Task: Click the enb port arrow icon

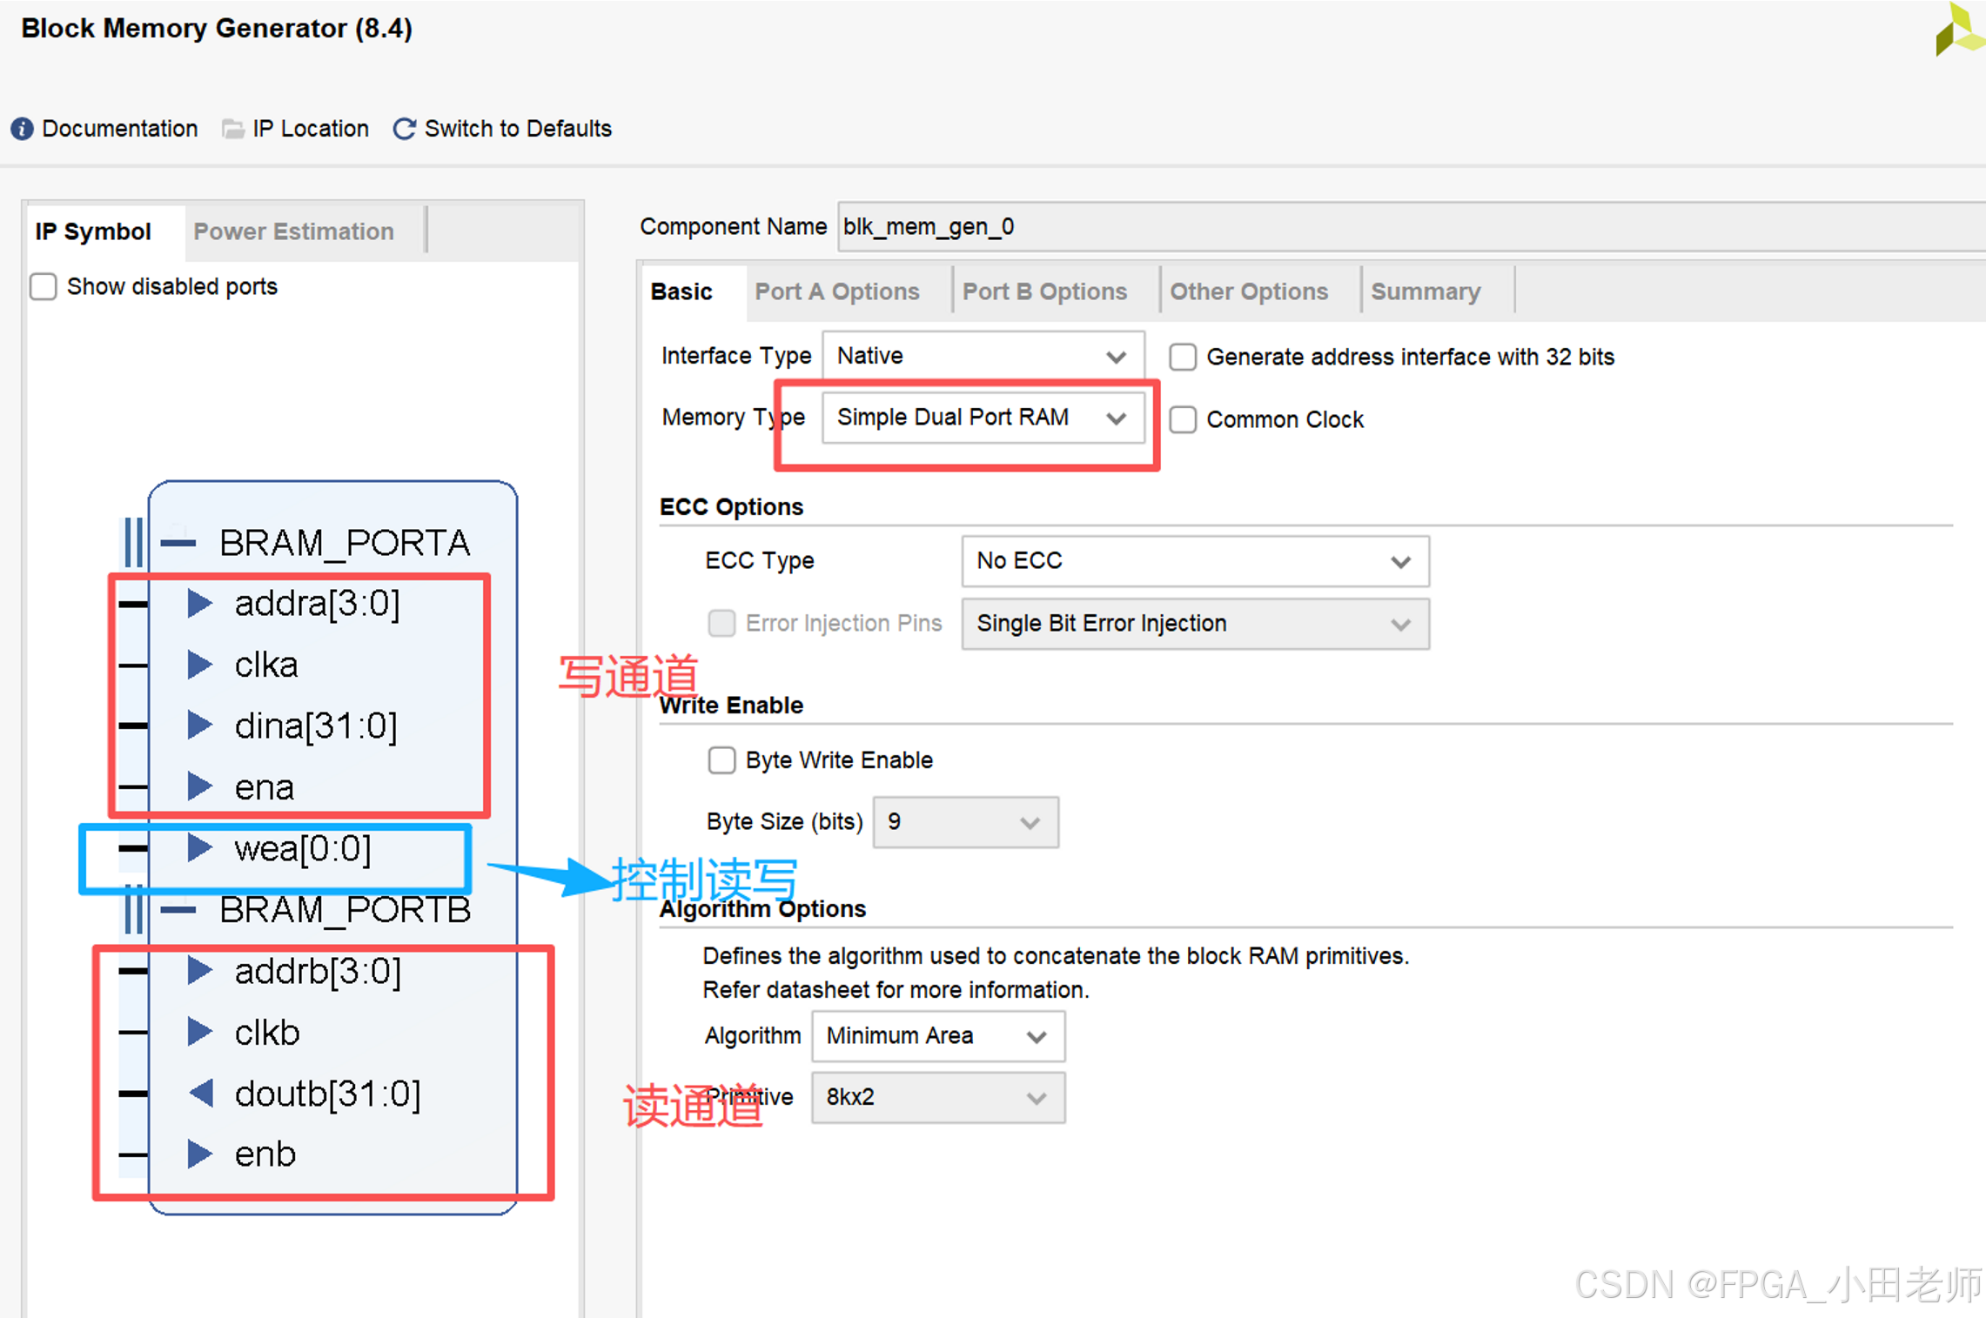Action: coord(200,1154)
